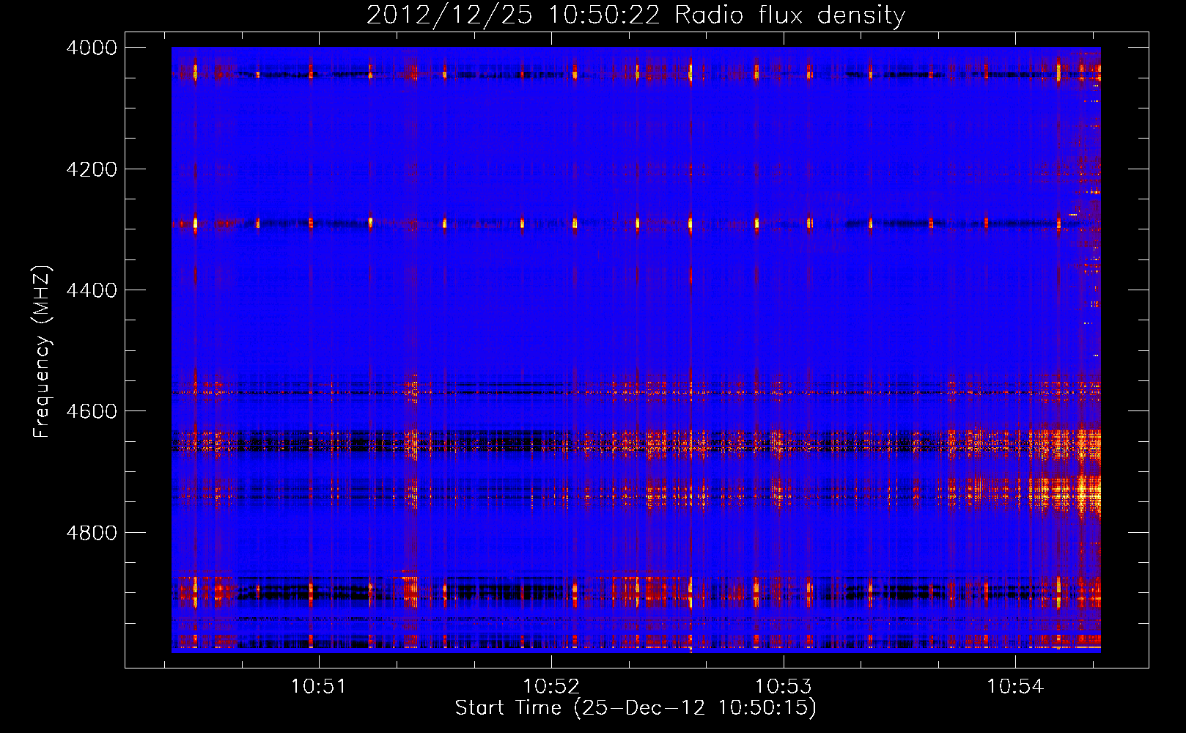Click the 4200 frequency axis label
Image resolution: width=1186 pixels, height=733 pixels.
(92, 169)
